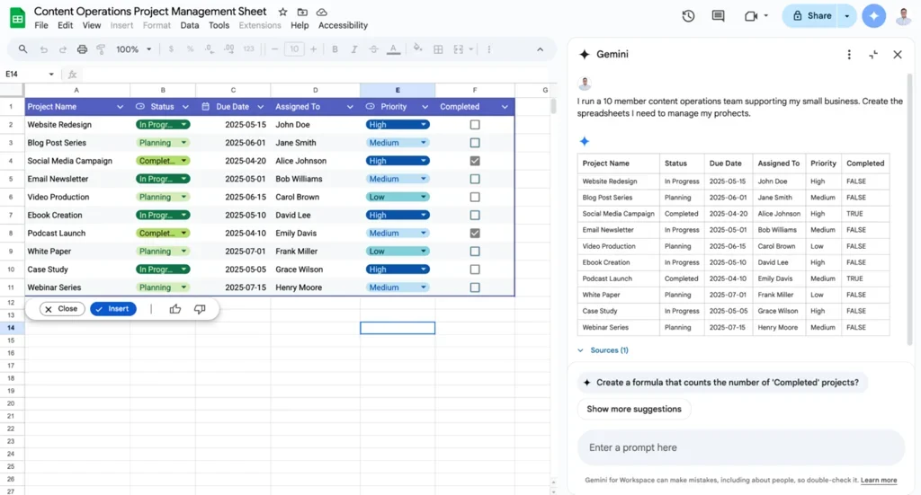The width and height of the screenshot is (921, 495).
Task: Open the Google Sheets home icon
Action: pyautogui.click(x=18, y=18)
